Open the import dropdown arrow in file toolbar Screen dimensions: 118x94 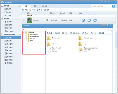[89, 33]
